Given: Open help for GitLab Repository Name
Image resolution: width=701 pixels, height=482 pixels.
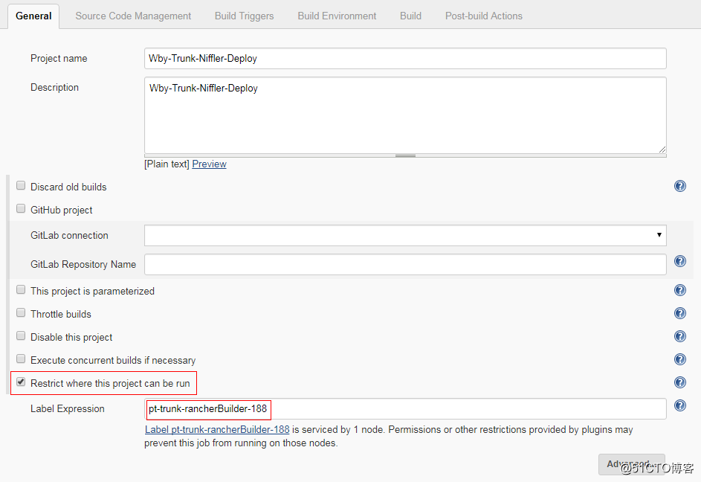Looking at the screenshot, I should 680,261.
